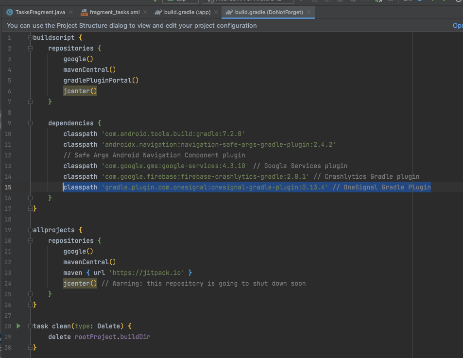Screen dimensions: 463x358
Task: Click 'task clean' text on line 28
Action: tap(52, 326)
